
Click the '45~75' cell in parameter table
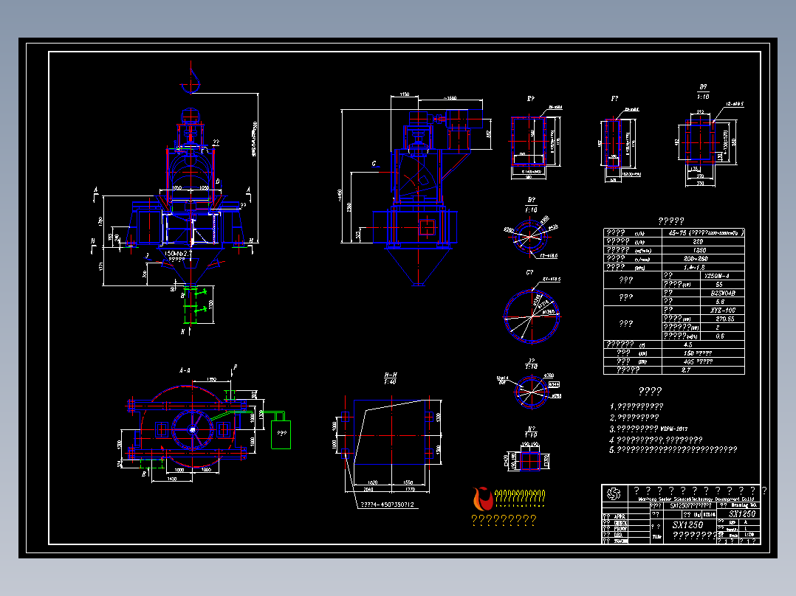pyautogui.click(x=703, y=233)
